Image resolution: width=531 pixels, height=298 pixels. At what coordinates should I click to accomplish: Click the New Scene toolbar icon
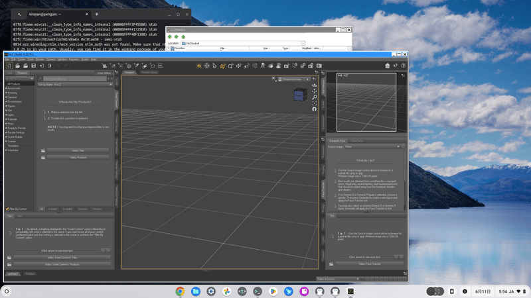pos(9,66)
